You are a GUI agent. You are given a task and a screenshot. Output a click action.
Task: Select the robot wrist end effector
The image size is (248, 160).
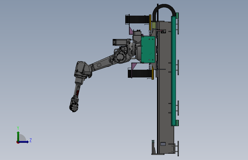click(74, 106)
